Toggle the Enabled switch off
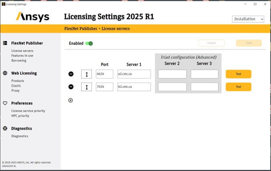271x171 pixels. click(x=89, y=43)
